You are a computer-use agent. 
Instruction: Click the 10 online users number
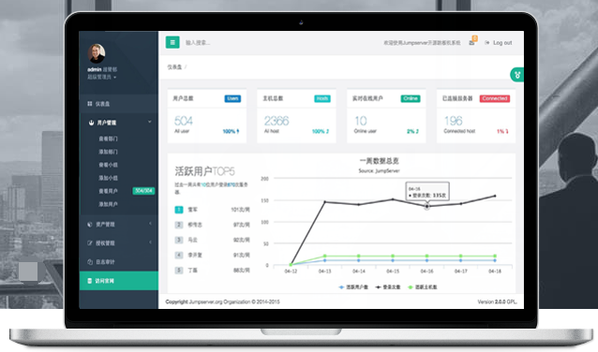361,121
